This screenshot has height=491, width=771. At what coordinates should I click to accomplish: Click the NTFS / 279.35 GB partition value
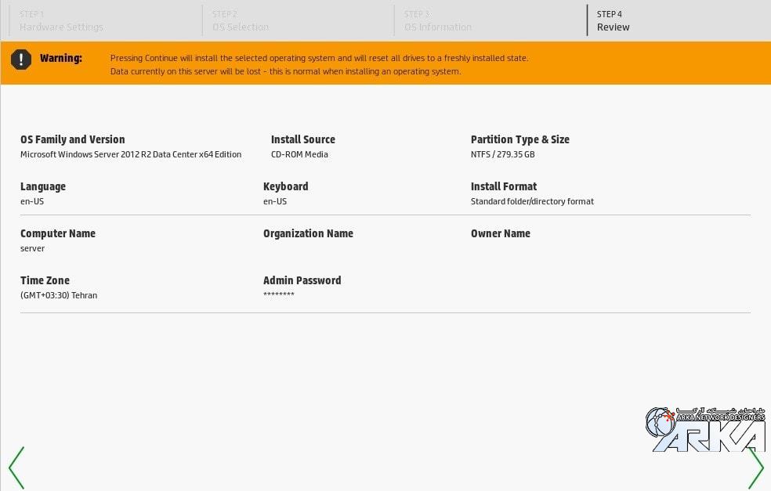tap(502, 154)
